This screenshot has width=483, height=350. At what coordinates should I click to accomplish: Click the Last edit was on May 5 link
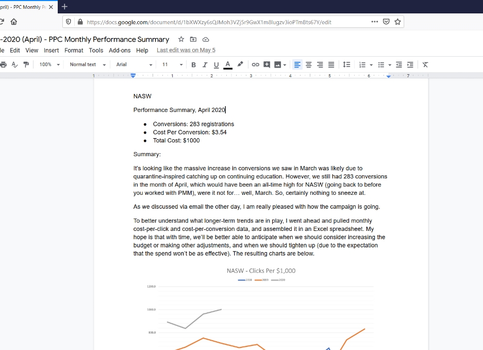pyautogui.click(x=186, y=50)
